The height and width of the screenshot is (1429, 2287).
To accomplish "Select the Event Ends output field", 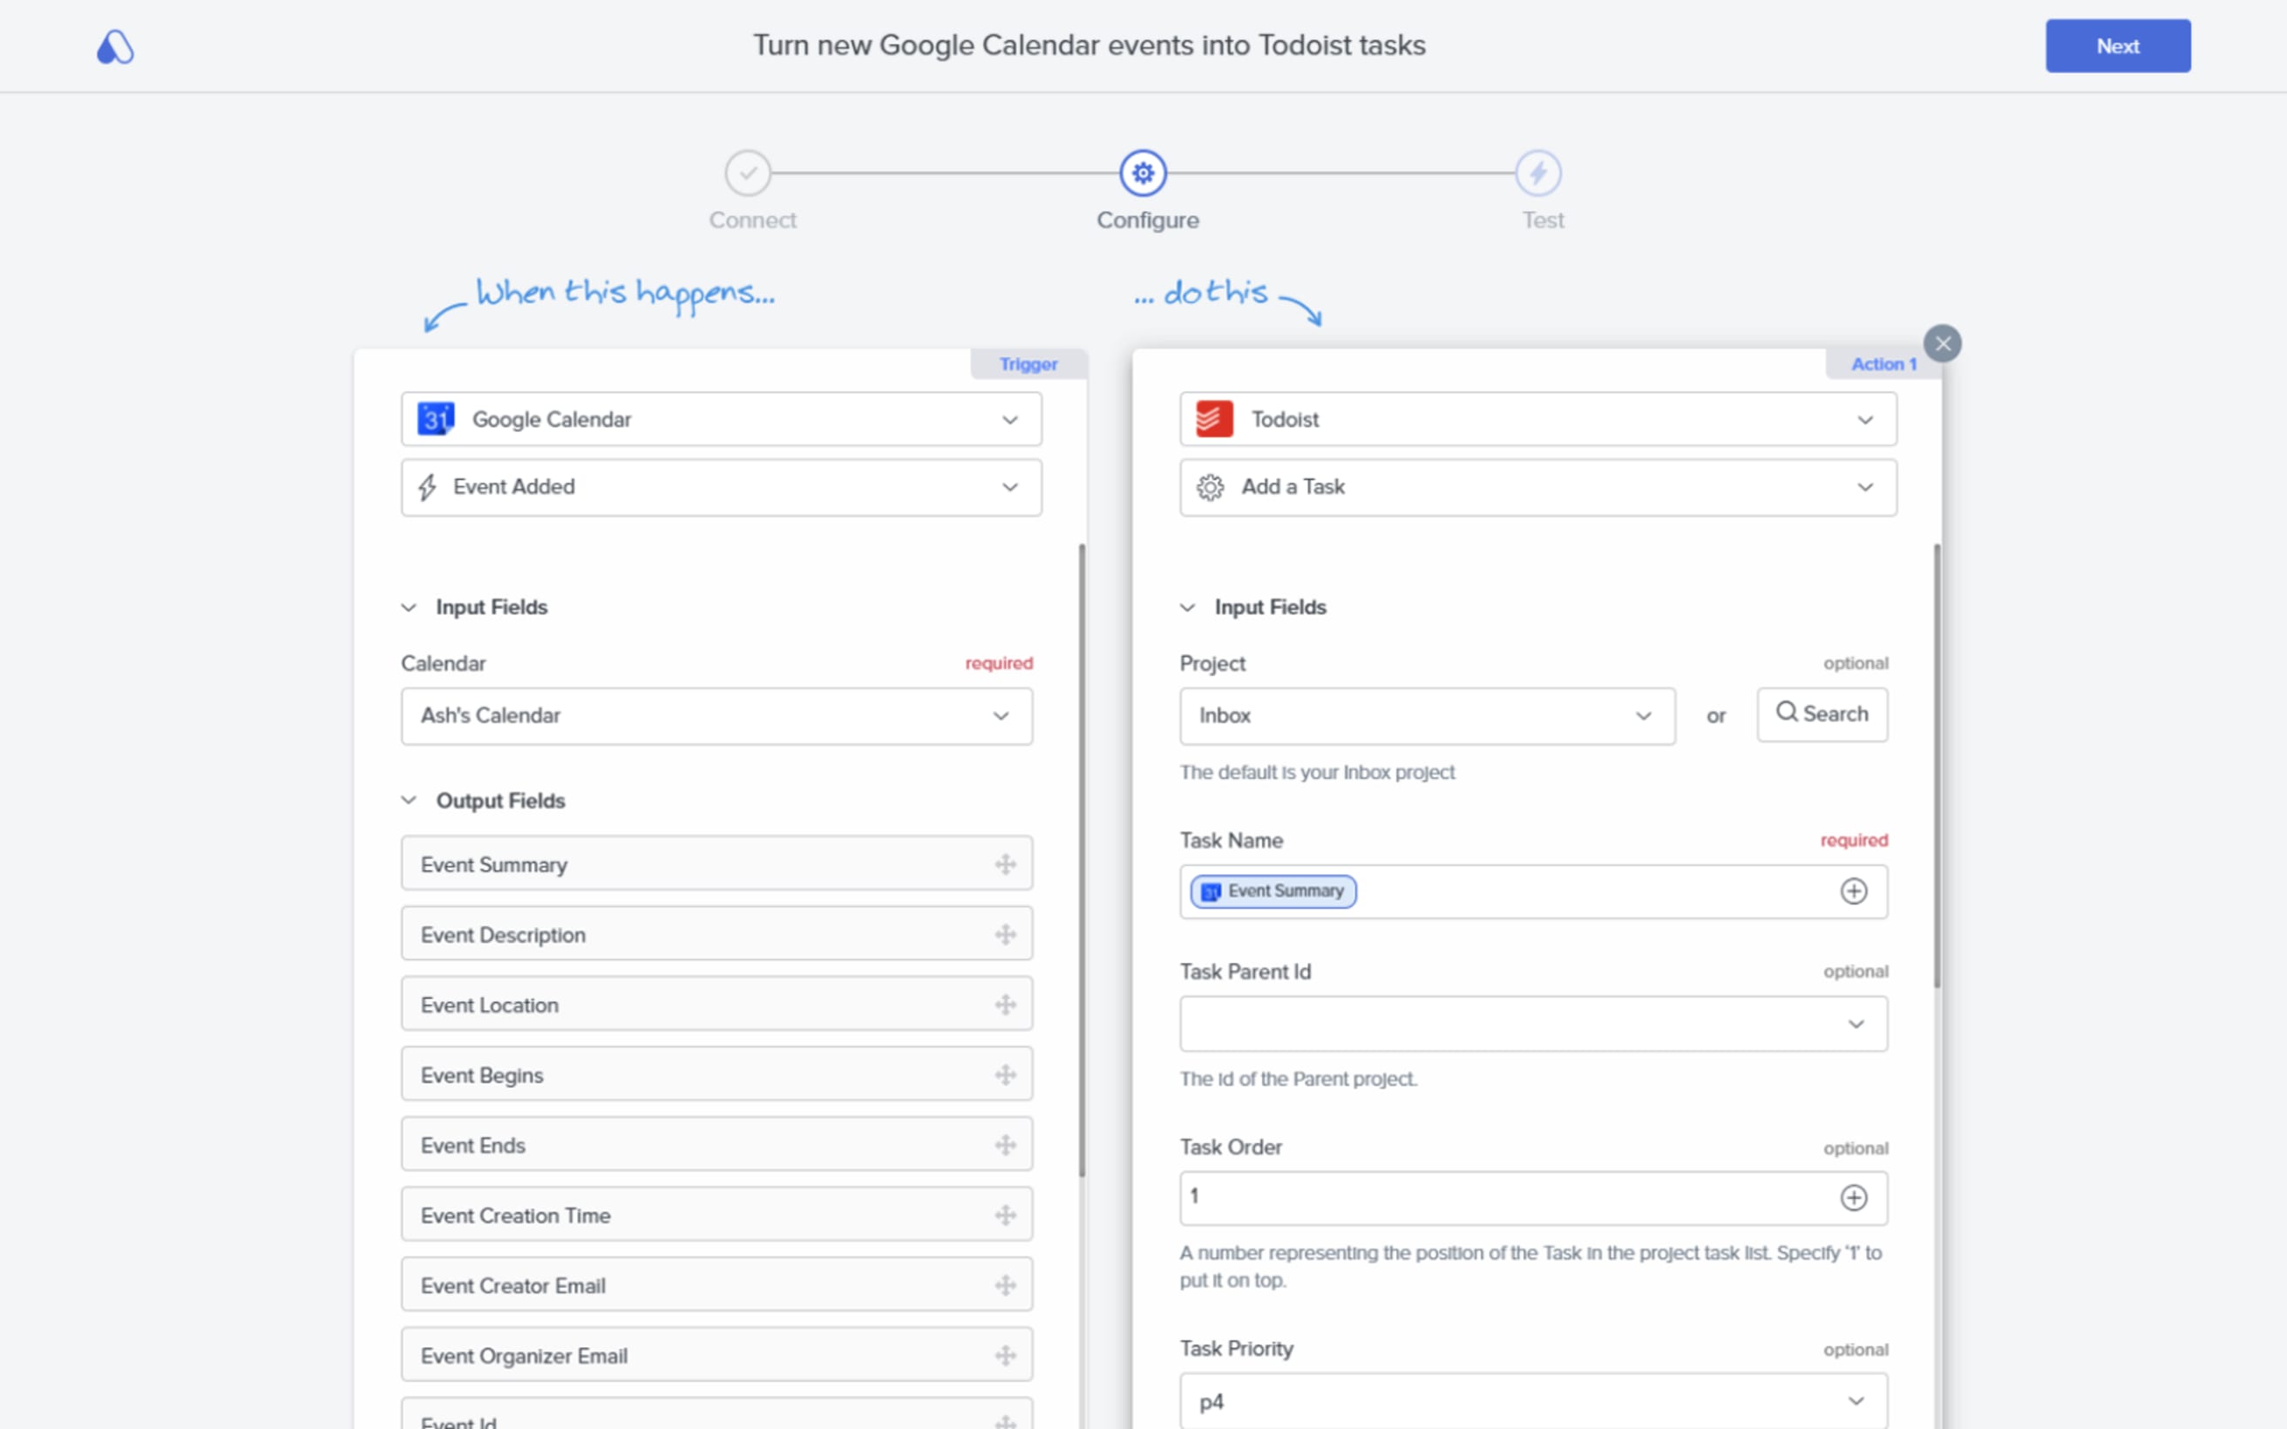I will coord(716,1145).
